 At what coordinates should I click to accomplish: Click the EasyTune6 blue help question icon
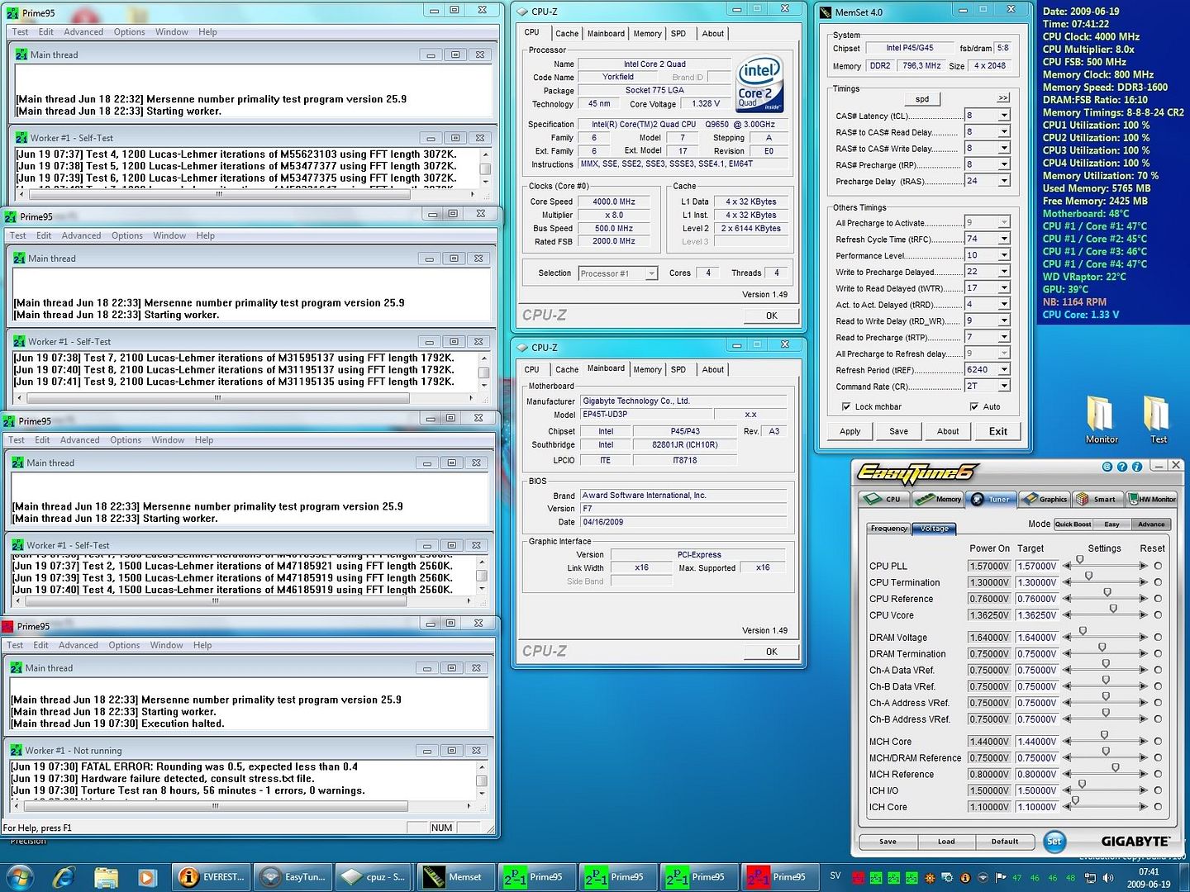click(1122, 467)
